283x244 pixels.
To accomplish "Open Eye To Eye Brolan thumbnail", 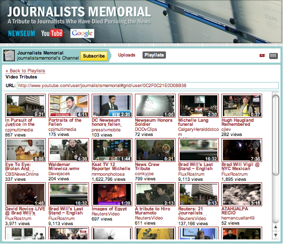I will (25, 150).
